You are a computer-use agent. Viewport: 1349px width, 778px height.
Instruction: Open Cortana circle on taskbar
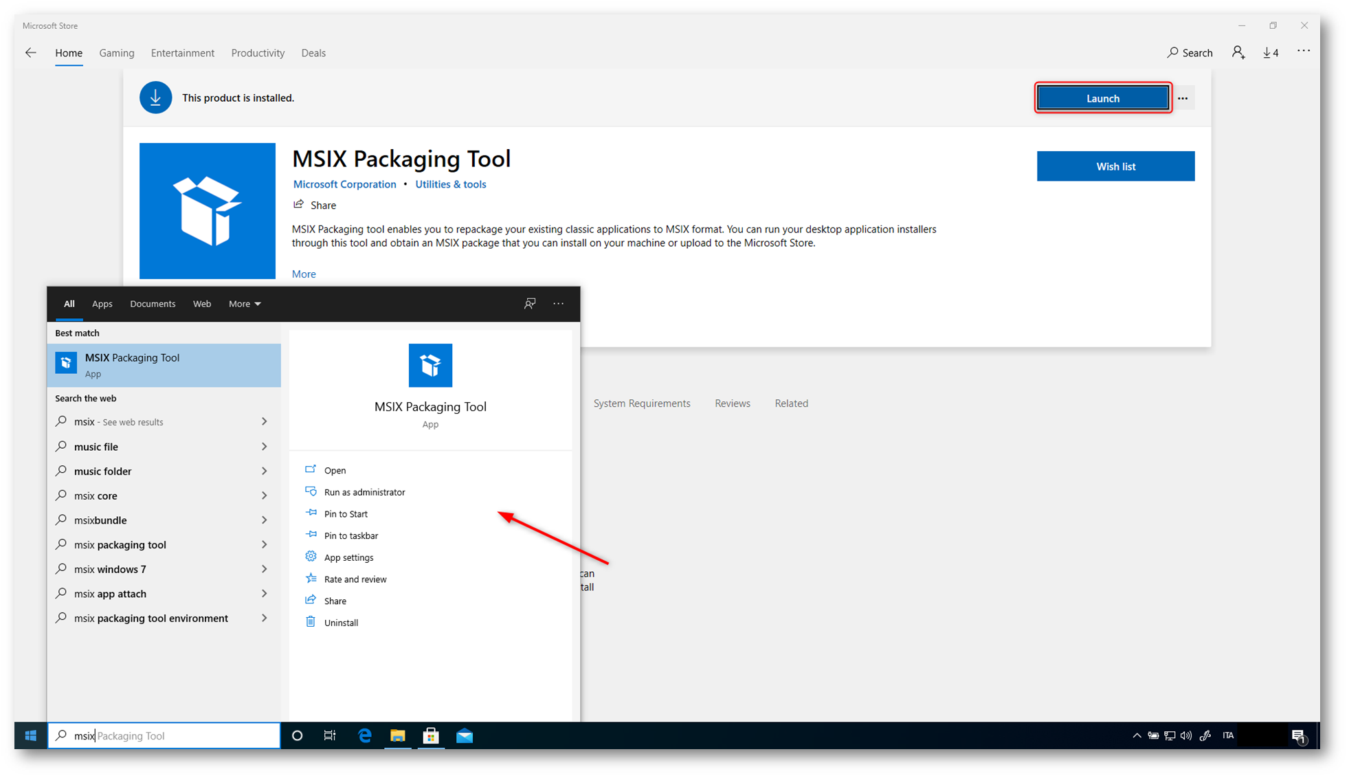click(297, 735)
